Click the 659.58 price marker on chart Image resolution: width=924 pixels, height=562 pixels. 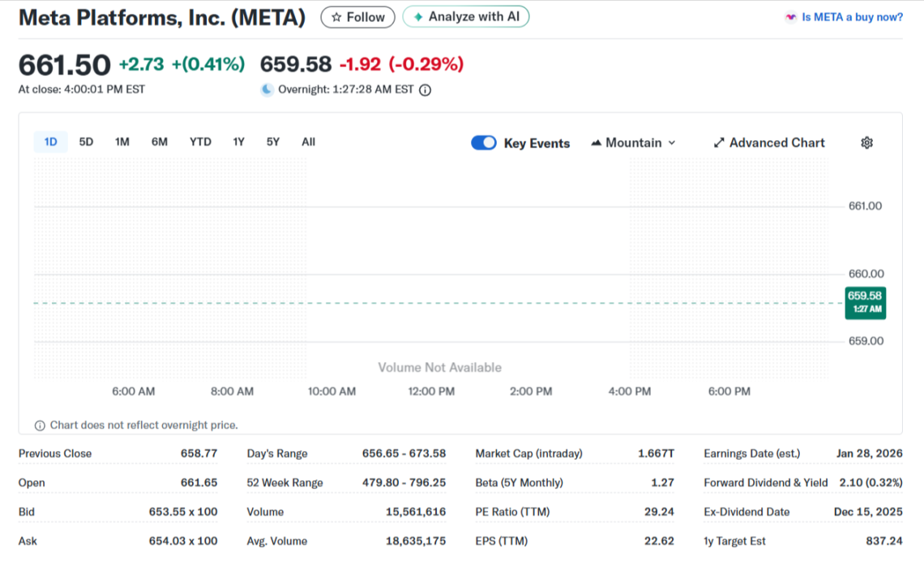865,303
